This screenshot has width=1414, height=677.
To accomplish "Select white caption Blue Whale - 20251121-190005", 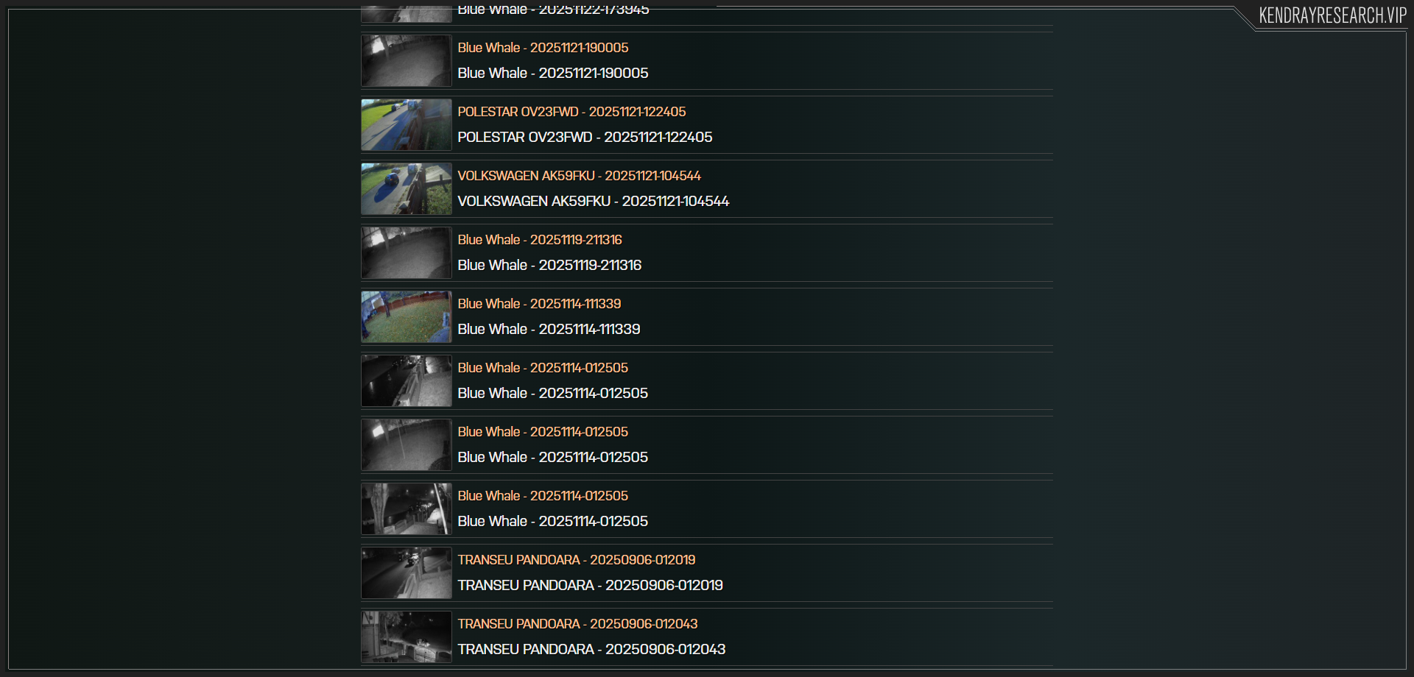I will point(553,74).
